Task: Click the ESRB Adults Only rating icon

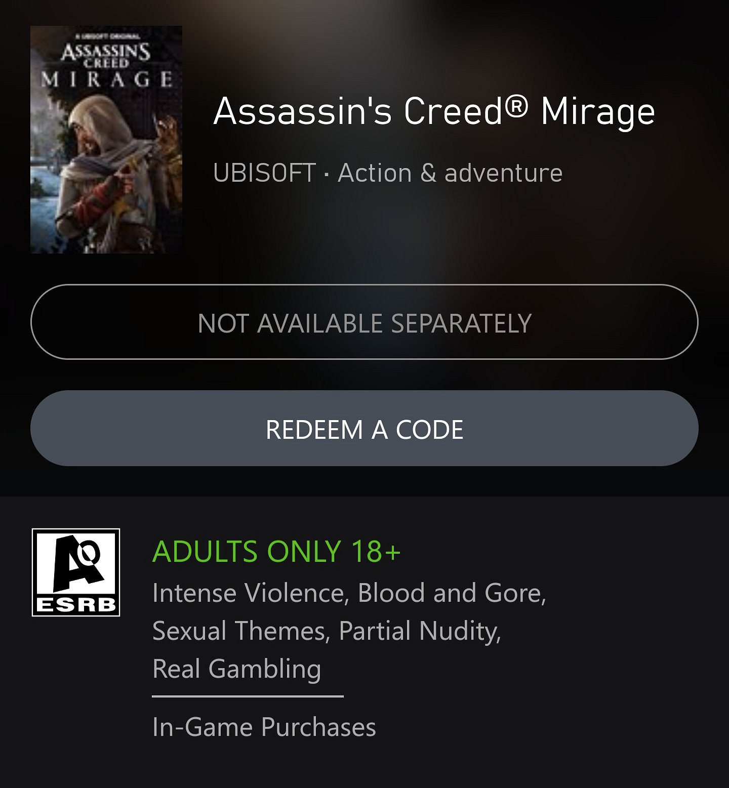Action: pos(76,572)
